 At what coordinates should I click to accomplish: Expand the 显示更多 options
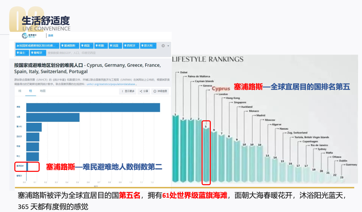(130, 91)
